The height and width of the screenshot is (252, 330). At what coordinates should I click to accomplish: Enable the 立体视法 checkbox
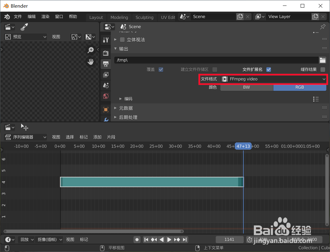click(x=122, y=40)
